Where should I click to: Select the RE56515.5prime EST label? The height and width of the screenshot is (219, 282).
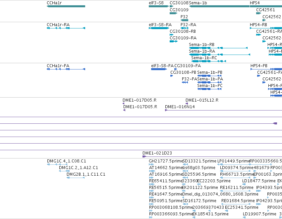tap(166, 188)
